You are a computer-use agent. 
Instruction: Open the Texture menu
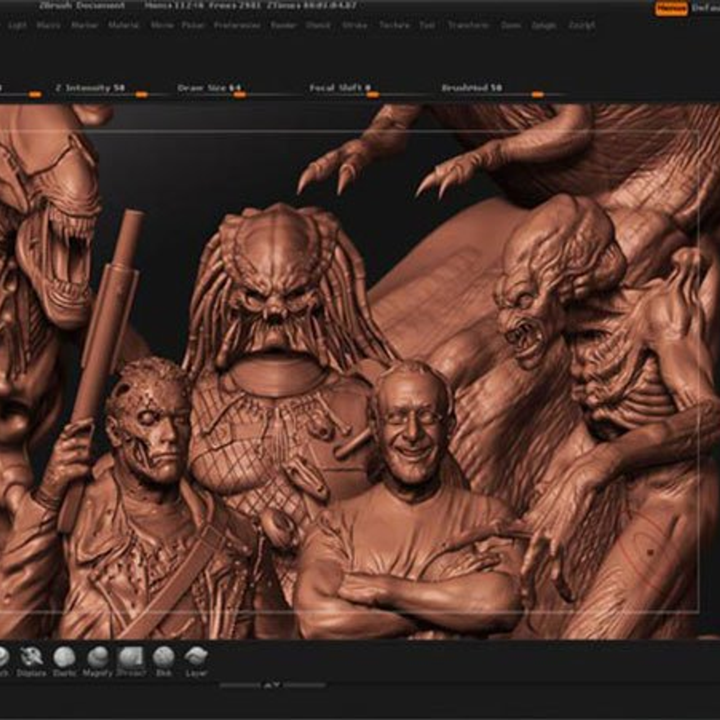tap(394, 25)
